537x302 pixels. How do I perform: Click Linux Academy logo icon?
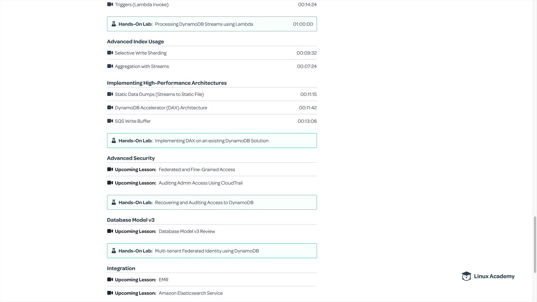coord(466,276)
